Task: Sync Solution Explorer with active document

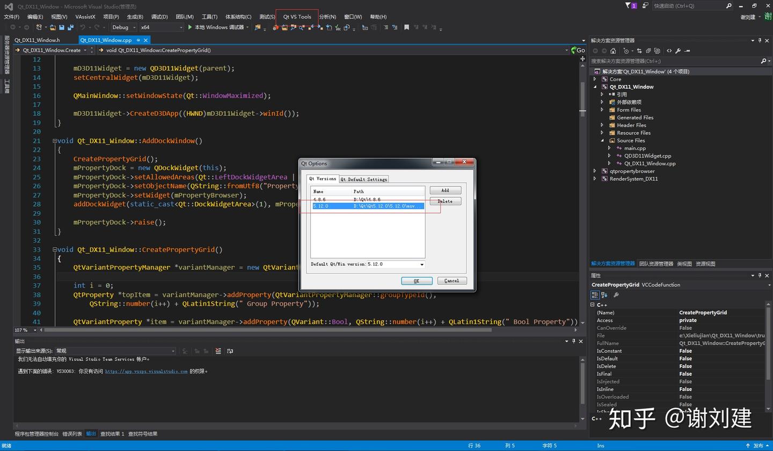Action: click(640, 50)
